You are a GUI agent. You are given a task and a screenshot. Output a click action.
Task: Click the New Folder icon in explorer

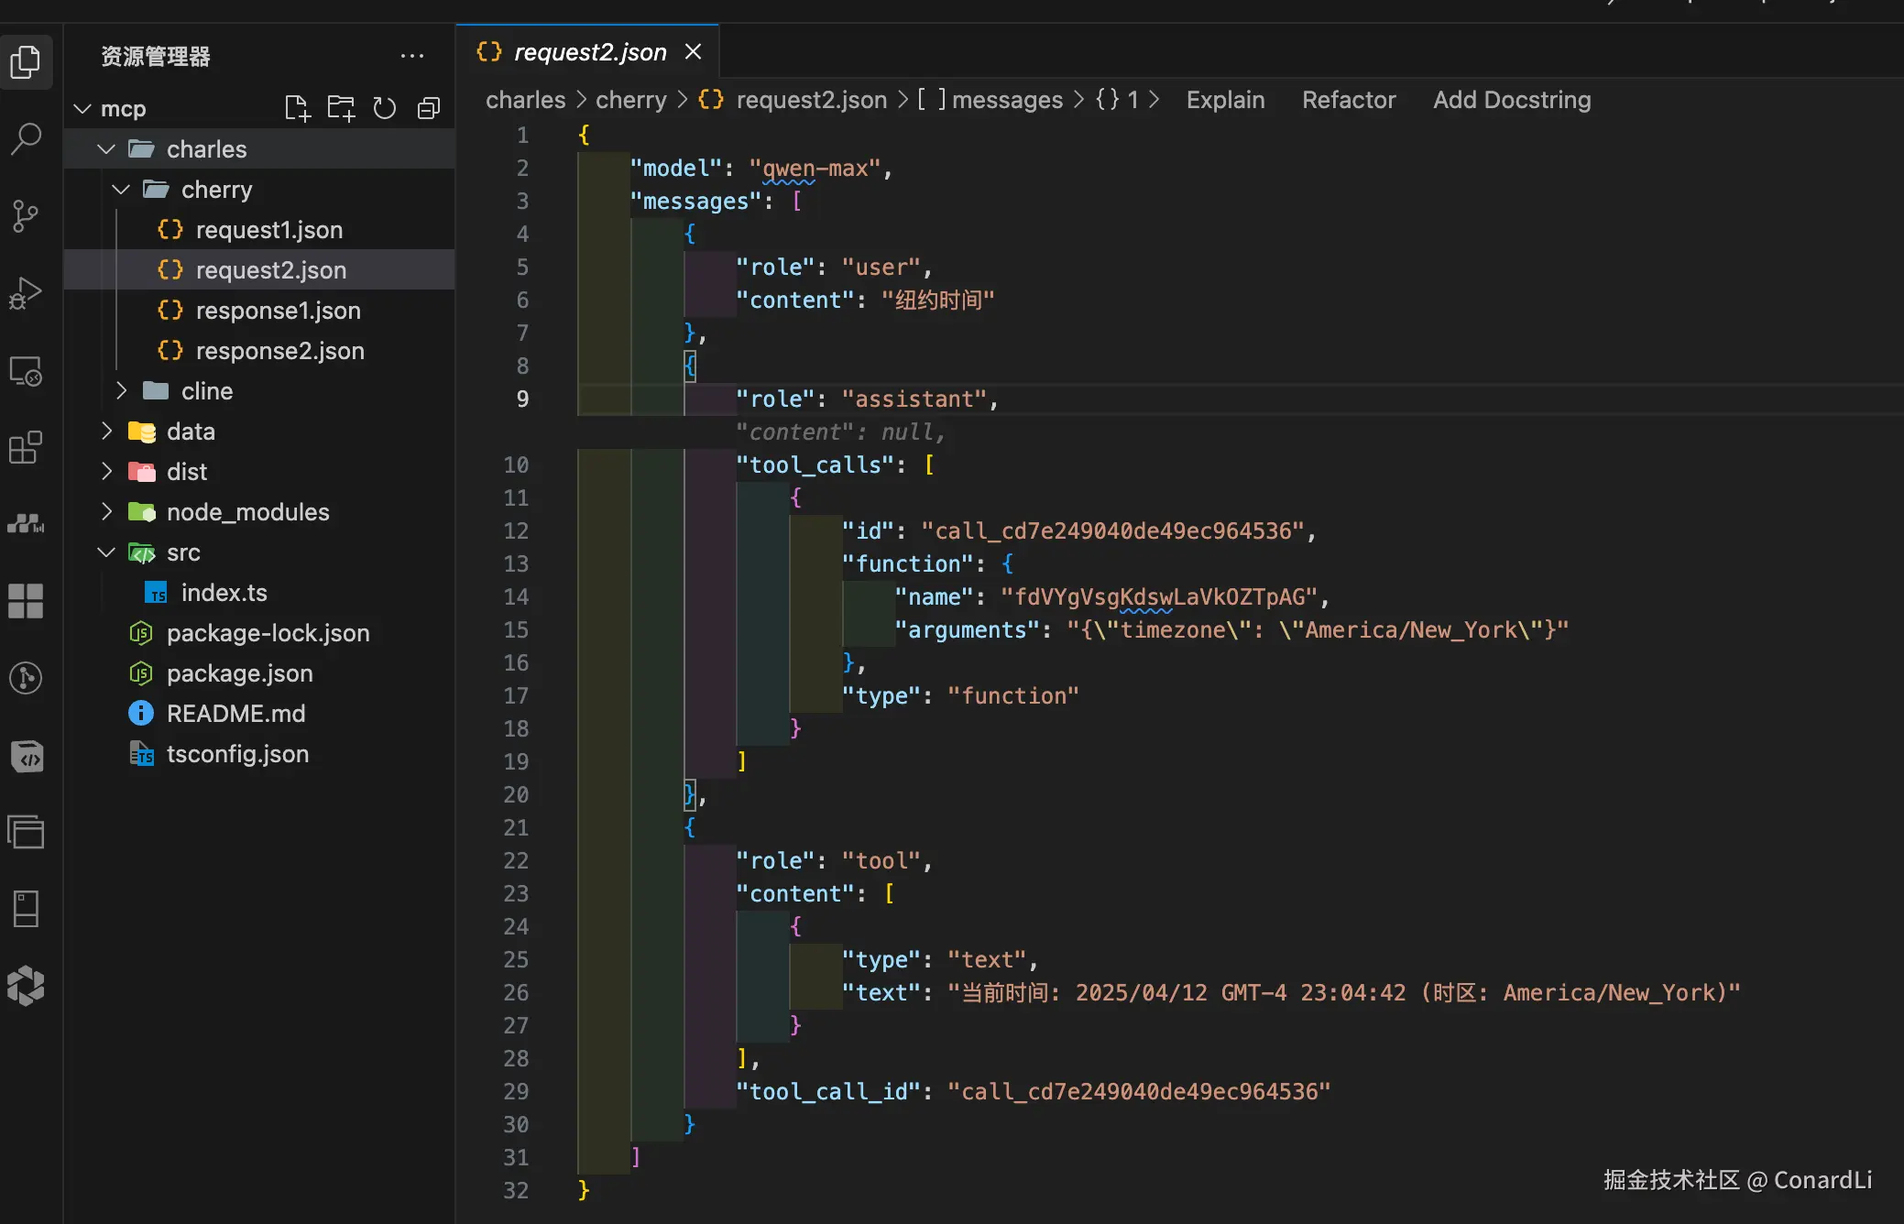pyautogui.click(x=341, y=108)
